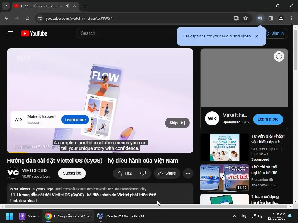298x223 pixels.
Task: Open more actions ellipsis under video
Action: pyautogui.click(x=188, y=173)
